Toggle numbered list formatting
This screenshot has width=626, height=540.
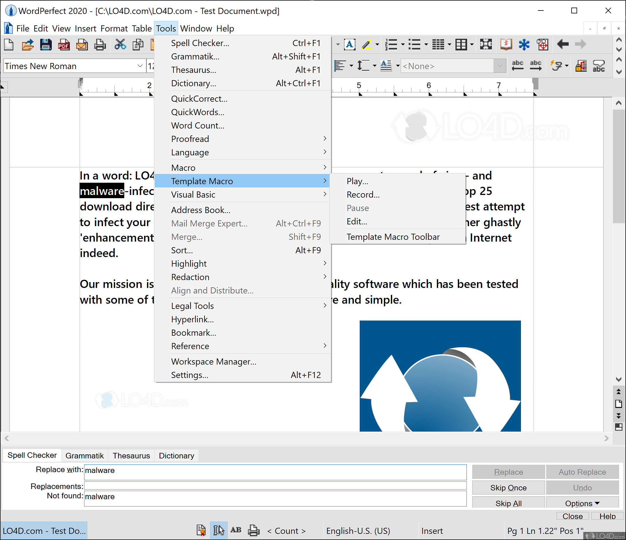coord(391,45)
